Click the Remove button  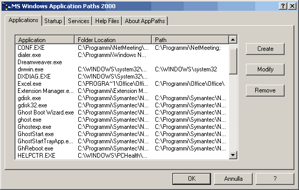[x=265, y=90]
